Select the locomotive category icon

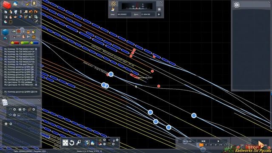[14, 31]
